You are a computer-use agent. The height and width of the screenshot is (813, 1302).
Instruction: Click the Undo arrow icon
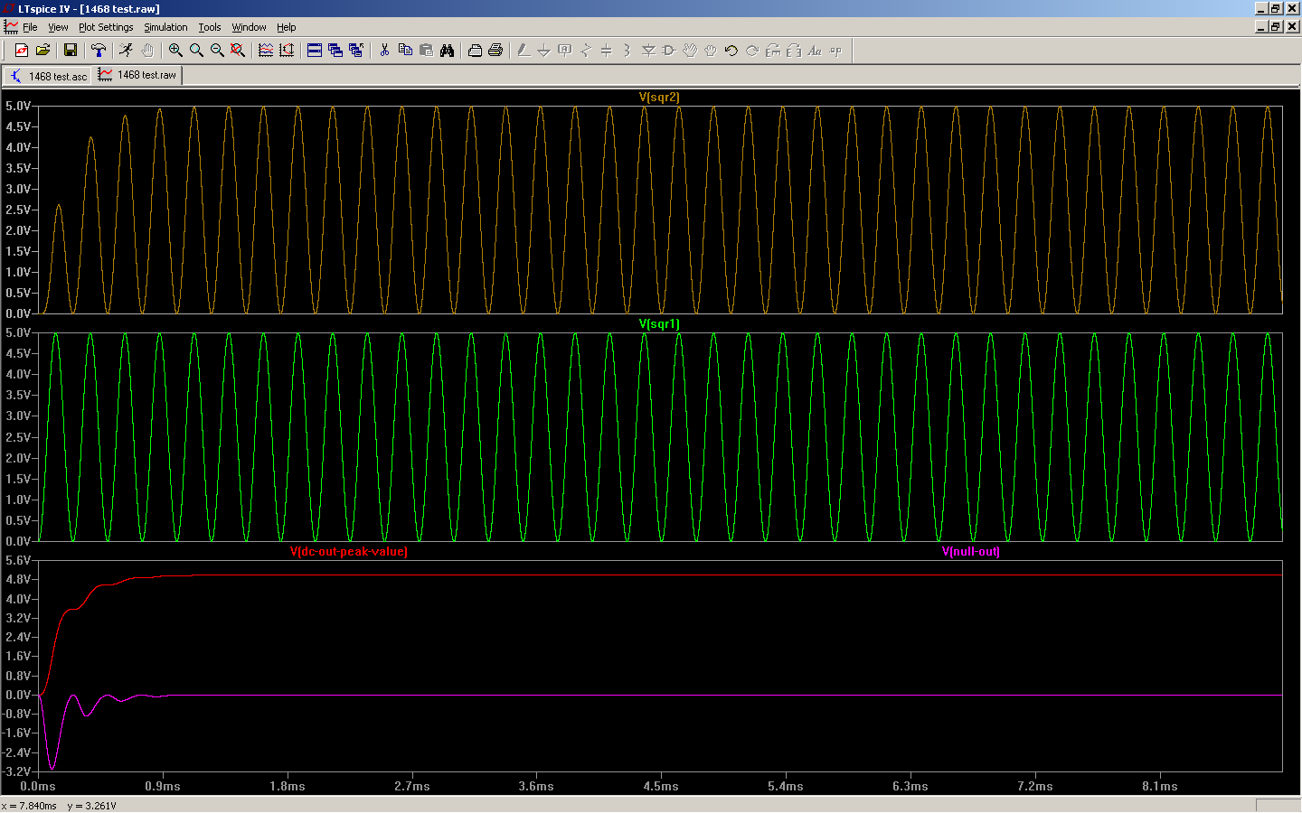click(731, 51)
